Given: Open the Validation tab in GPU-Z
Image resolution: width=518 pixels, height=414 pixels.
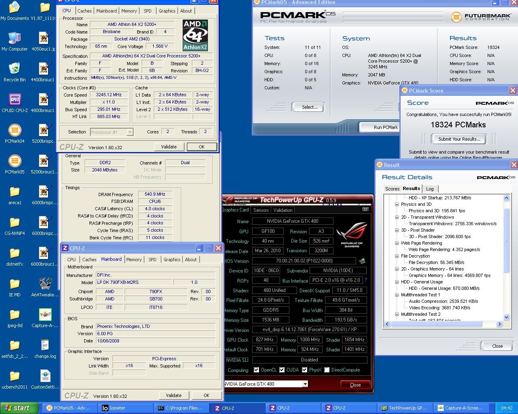Looking at the screenshot, I should (x=283, y=210).
